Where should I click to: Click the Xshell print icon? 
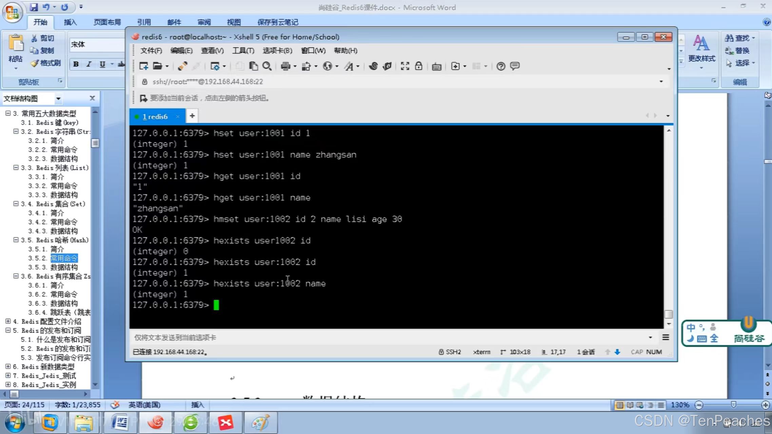click(285, 66)
